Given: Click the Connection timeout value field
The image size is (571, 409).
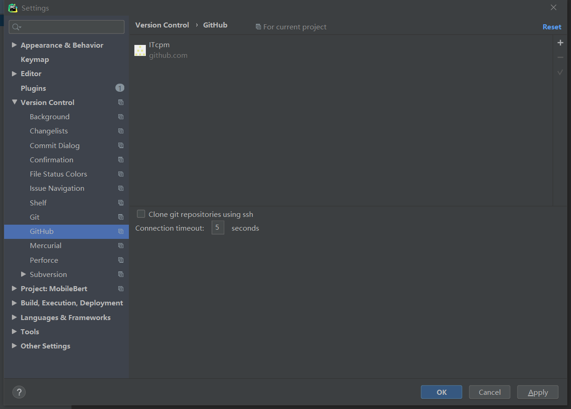Looking at the screenshot, I should (x=217, y=227).
